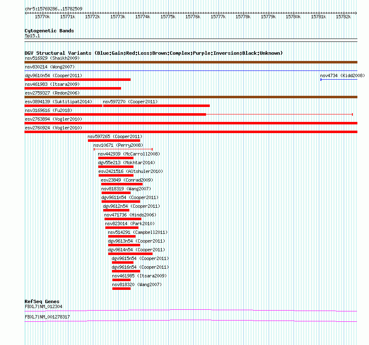This screenshot has height=345, width=369.
Task: Select the red nsv597270 loss bar
Action: [156, 106]
